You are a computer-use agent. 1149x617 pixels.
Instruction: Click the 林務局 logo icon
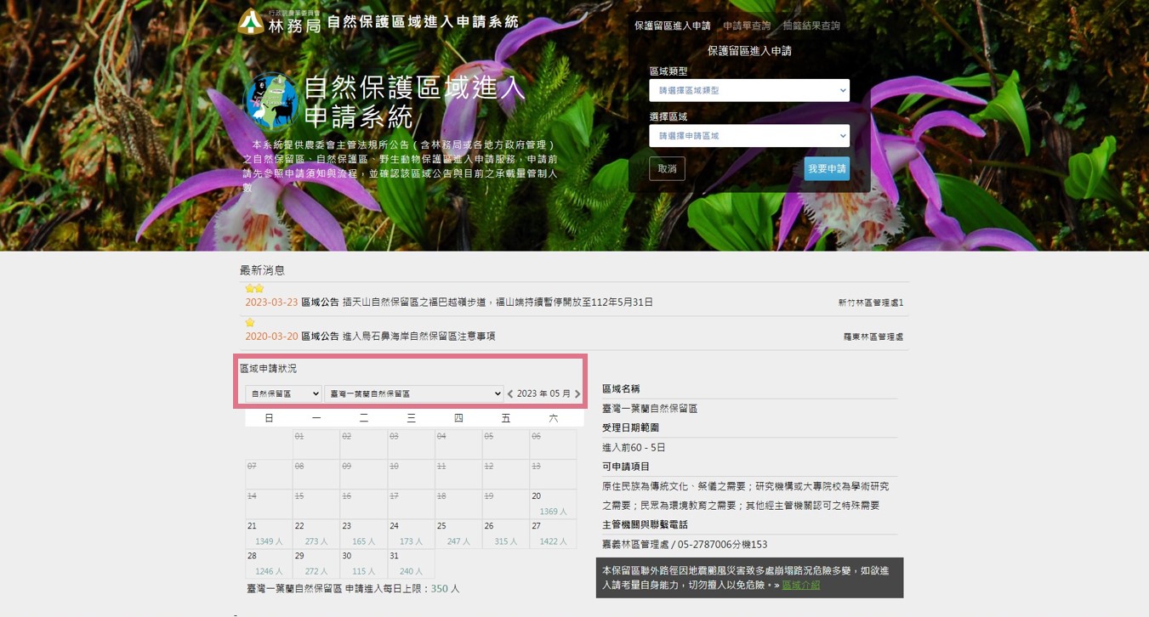[x=250, y=21]
